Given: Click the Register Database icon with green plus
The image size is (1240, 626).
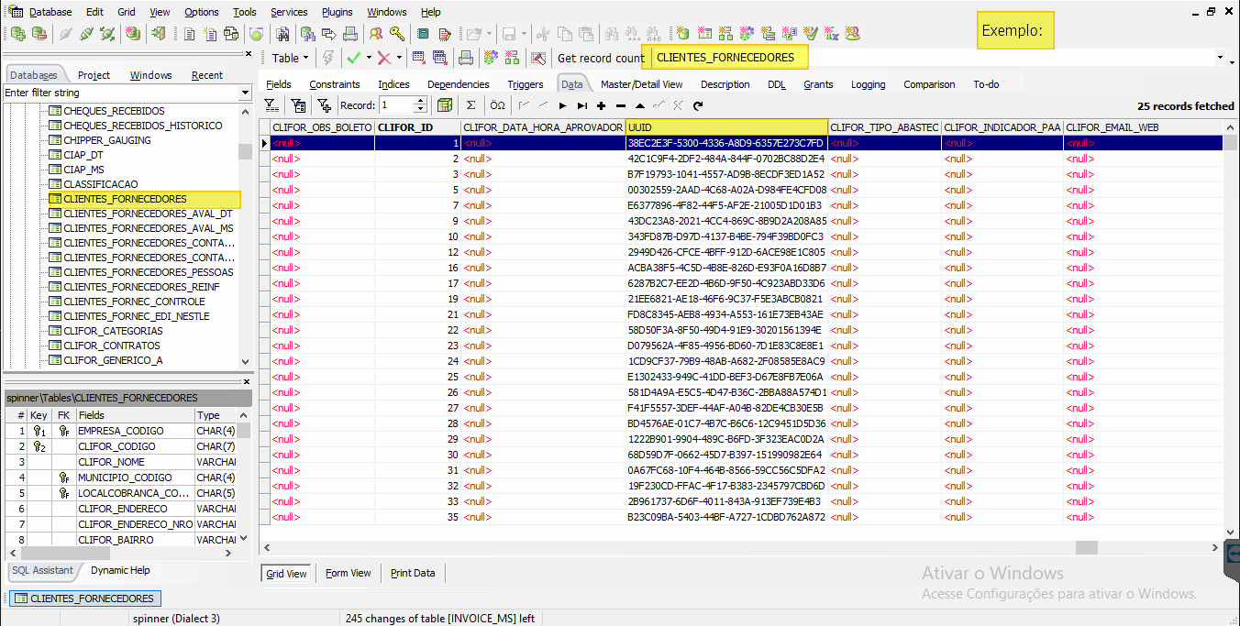Looking at the screenshot, I should pyautogui.click(x=18, y=34).
